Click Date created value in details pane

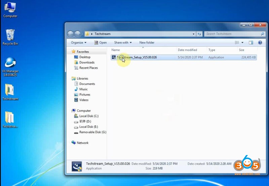pyautogui.click(x=219, y=164)
